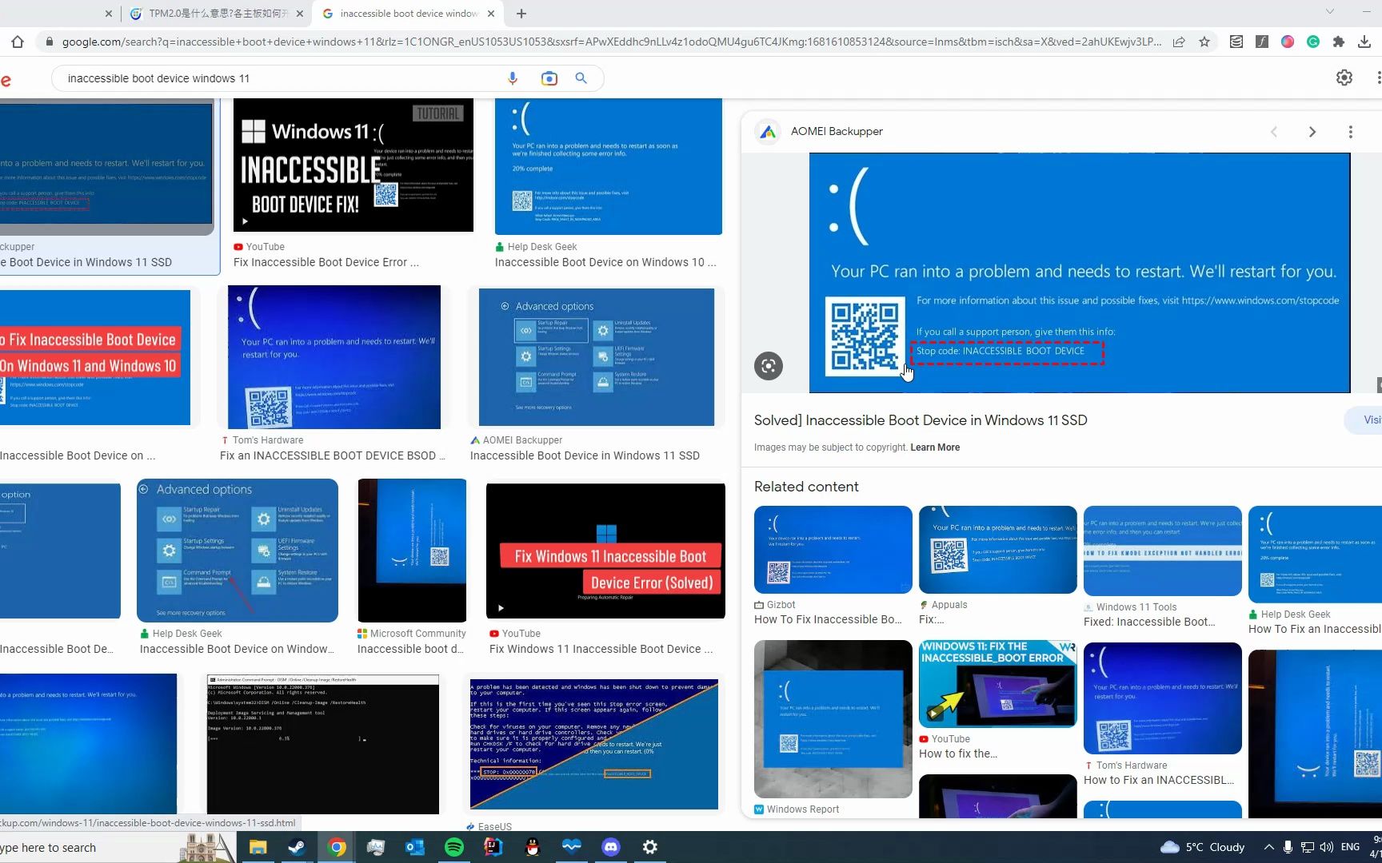Open the large BSOD preview image

pyautogui.click(x=1080, y=272)
